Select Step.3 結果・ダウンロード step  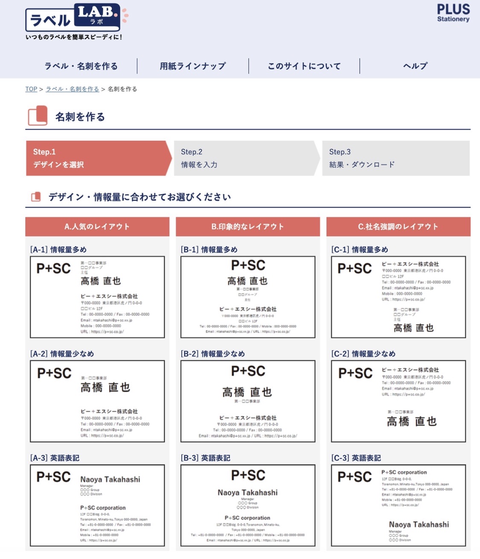point(396,158)
